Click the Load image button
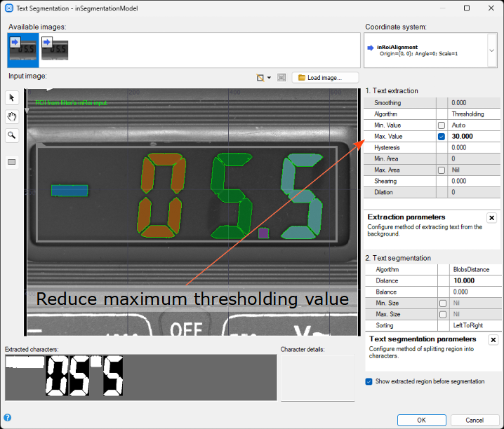The image size is (504, 429). tap(326, 78)
